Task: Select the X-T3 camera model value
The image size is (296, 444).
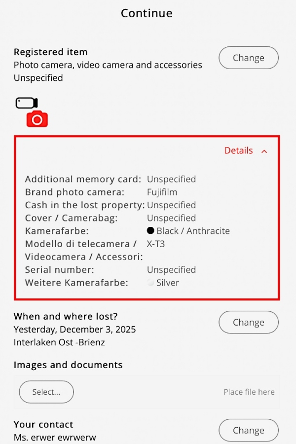Action: (x=156, y=244)
